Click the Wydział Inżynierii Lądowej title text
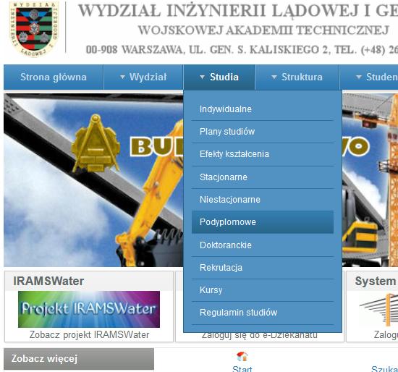The image size is (398, 372). (x=237, y=11)
